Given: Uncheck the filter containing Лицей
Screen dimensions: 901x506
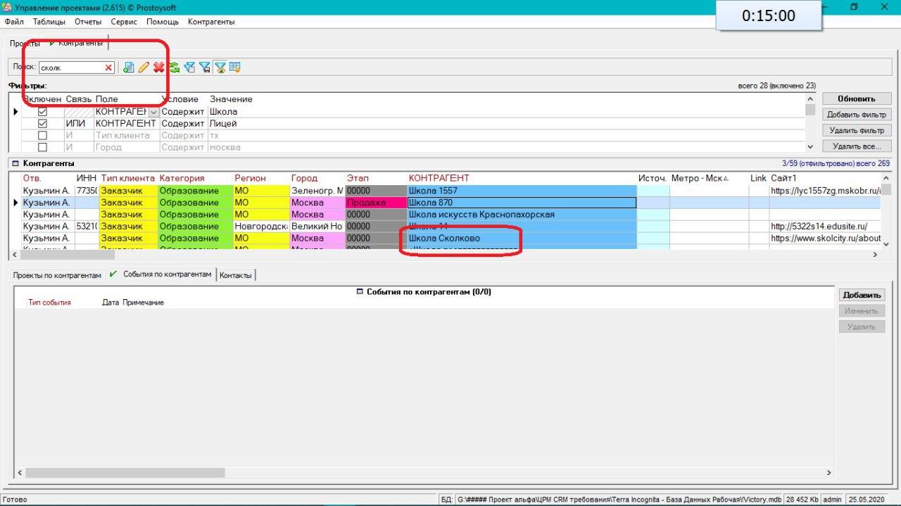Looking at the screenshot, I should tap(42, 124).
